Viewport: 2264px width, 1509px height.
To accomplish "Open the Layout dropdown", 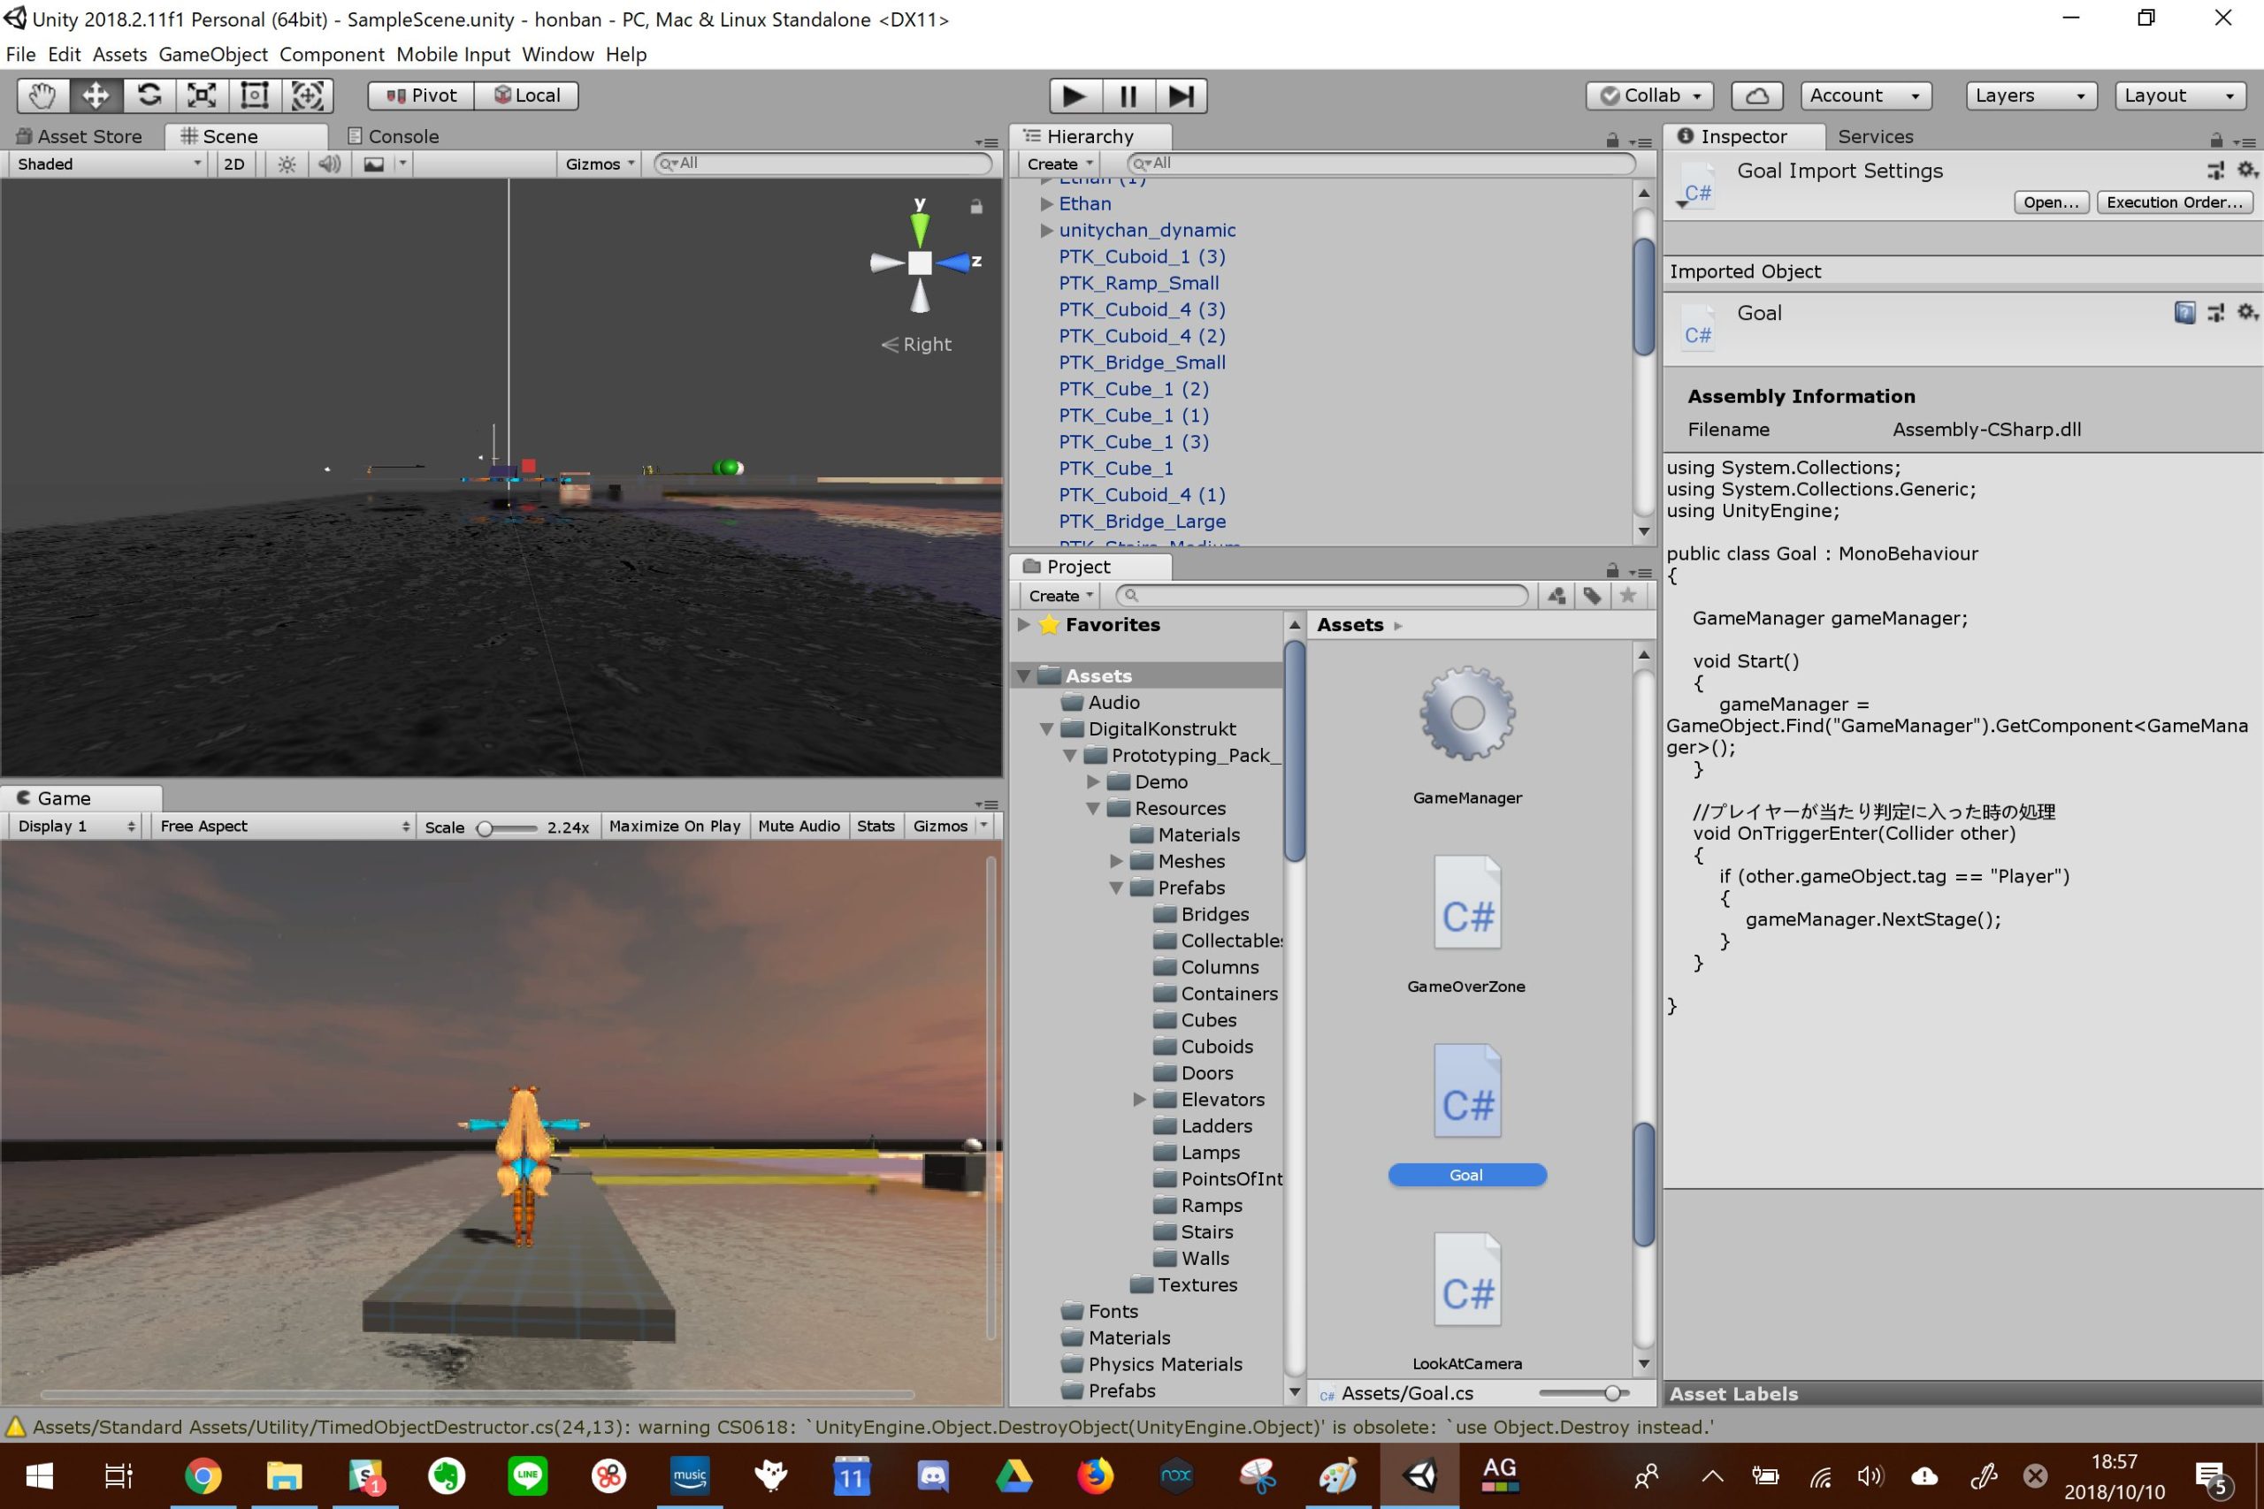I will point(2180,95).
